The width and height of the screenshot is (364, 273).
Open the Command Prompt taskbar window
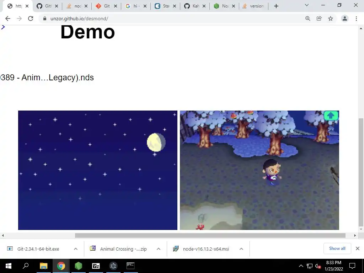coord(131,266)
